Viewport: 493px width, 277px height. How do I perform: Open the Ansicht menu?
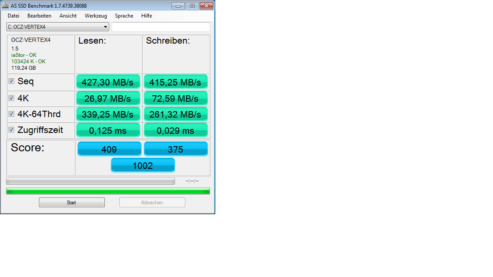[x=68, y=16]
